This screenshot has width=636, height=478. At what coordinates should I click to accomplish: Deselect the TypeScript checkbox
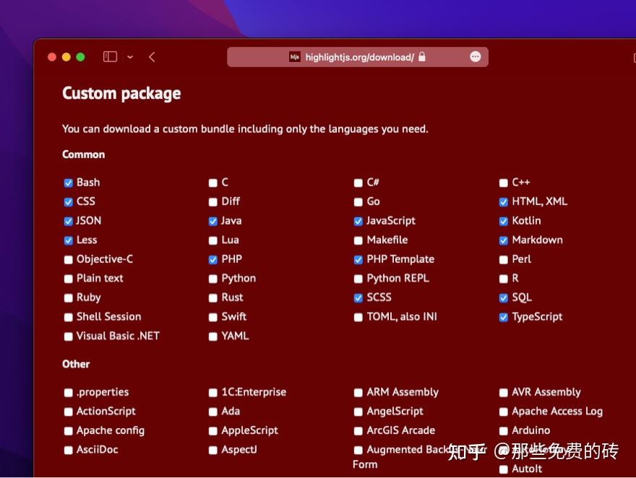pos(504,317)
